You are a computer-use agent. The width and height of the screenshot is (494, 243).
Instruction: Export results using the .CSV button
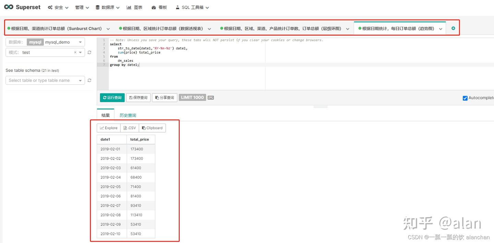(x=129, y=128)
